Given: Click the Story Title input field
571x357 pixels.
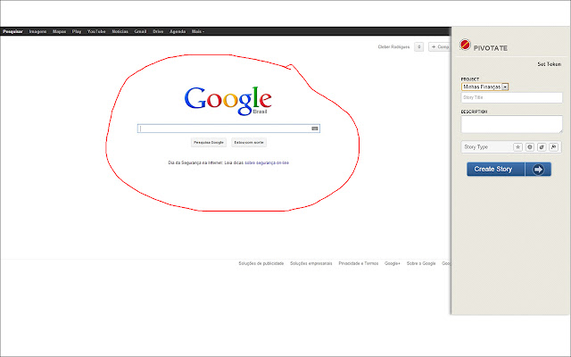Looking at the screenshot, I should tap(511, 97).
